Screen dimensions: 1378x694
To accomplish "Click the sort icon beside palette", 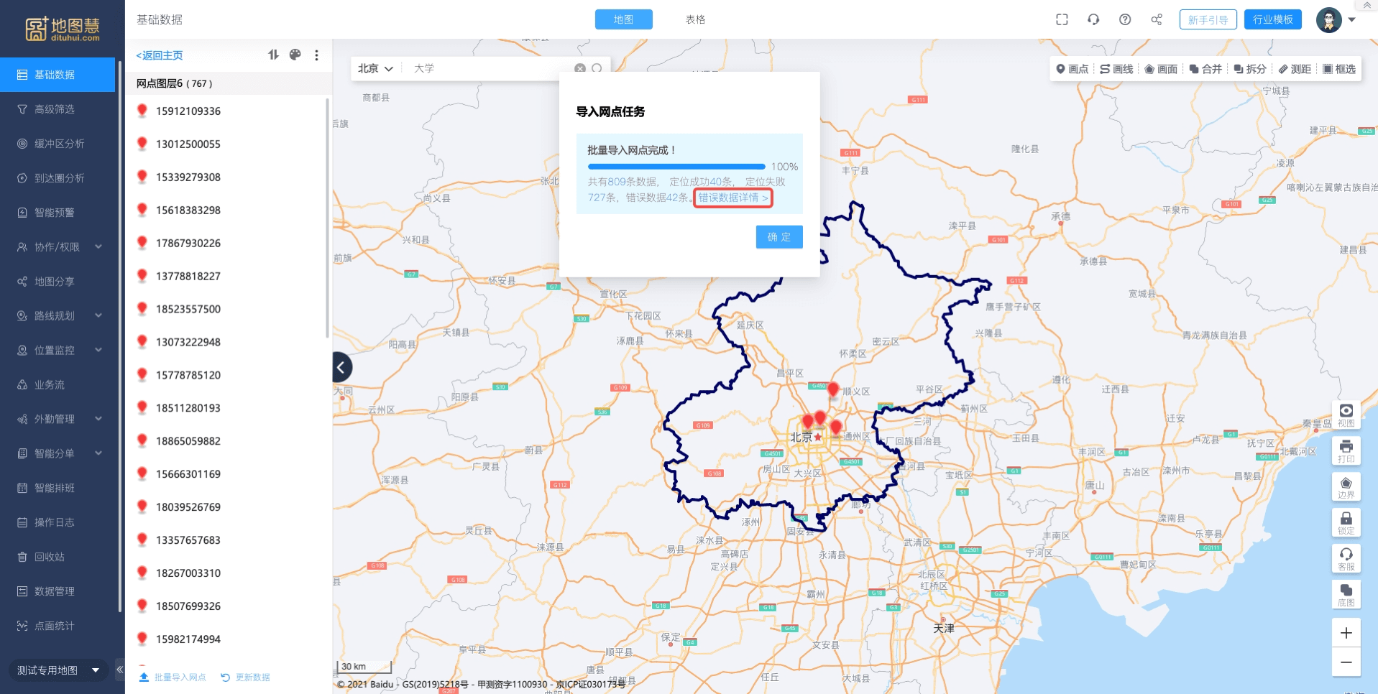I will coord(273,55).
